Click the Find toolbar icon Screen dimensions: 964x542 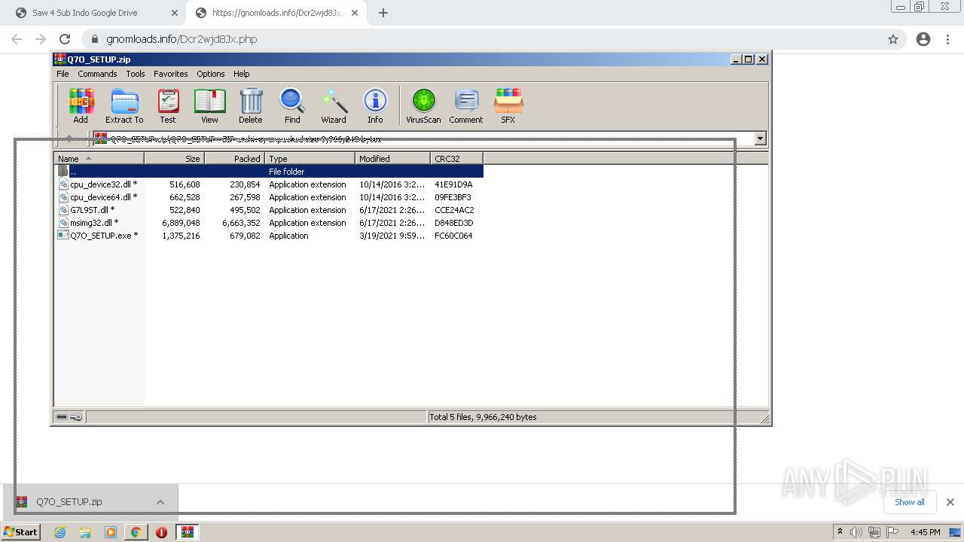[292, 105]
